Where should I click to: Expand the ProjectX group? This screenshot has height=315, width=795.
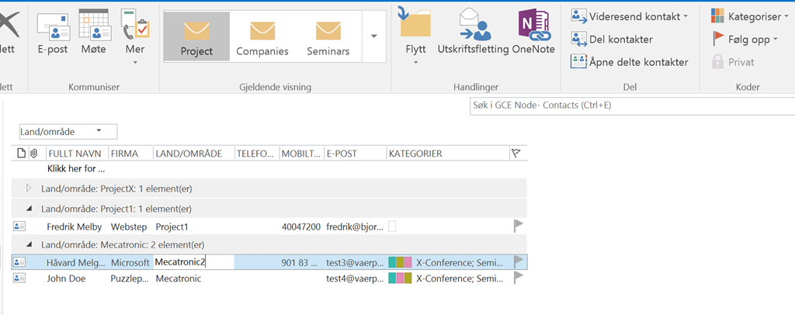(30, 188)
